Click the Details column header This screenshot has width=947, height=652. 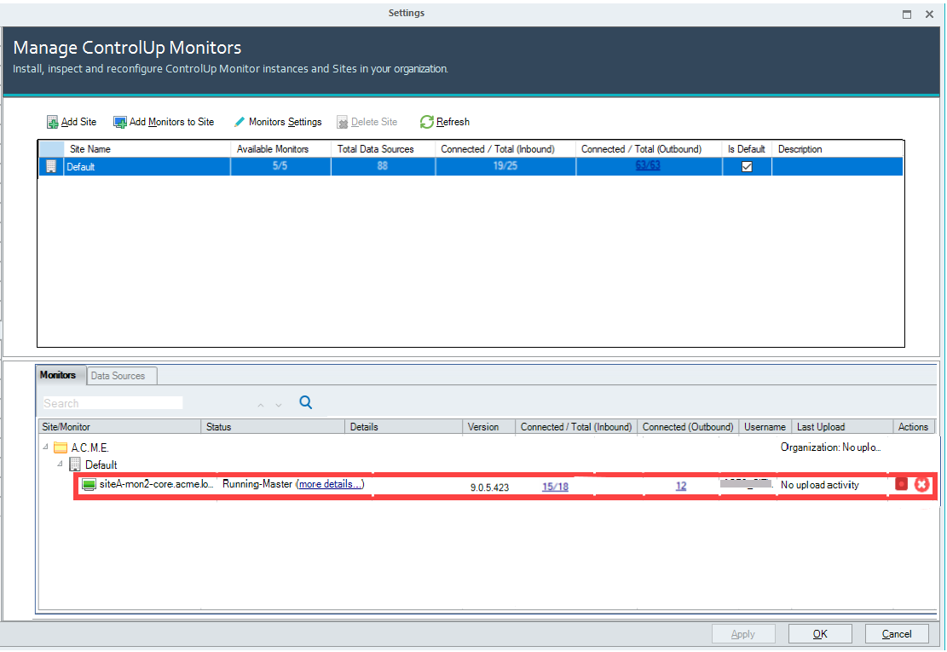(404, 427)
